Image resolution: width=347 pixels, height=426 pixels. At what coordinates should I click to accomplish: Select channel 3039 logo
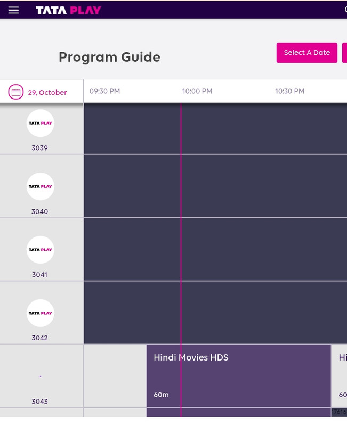[x=41, y=123]
